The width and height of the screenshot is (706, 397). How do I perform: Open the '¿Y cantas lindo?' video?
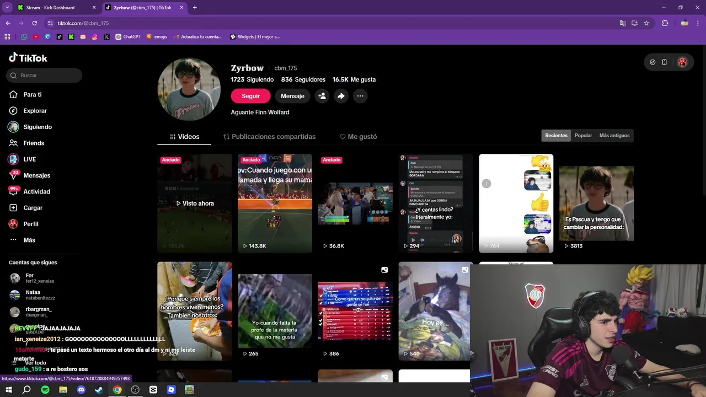pyautogui.click(x=436, y=203)
